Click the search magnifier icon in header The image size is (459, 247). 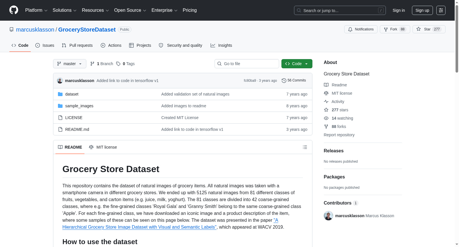[x=299, y=10]
